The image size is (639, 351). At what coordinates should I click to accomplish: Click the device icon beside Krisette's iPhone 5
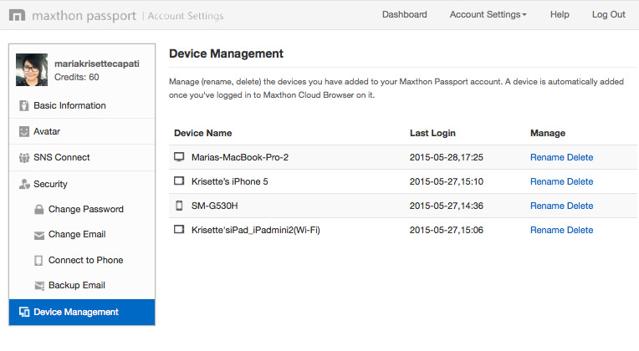[x=179, y=181]
